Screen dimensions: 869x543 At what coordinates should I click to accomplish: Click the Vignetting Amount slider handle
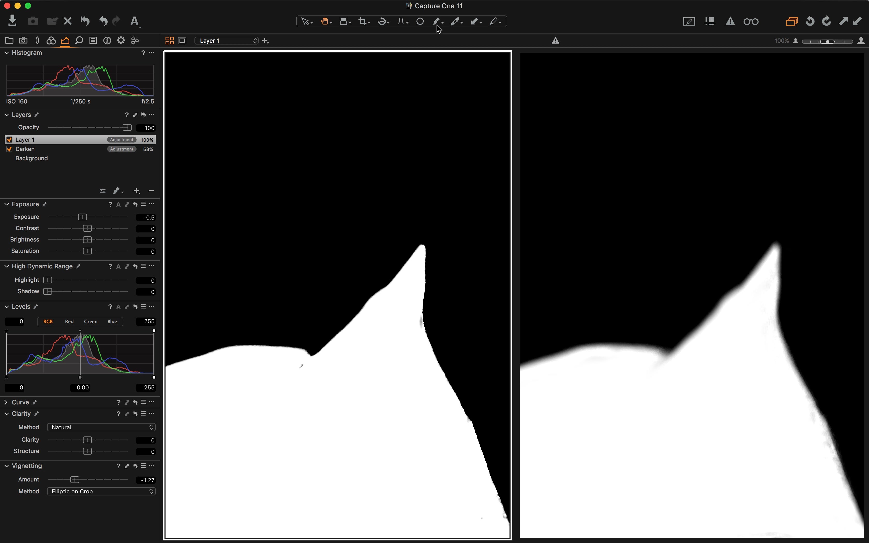click(75, 480)
